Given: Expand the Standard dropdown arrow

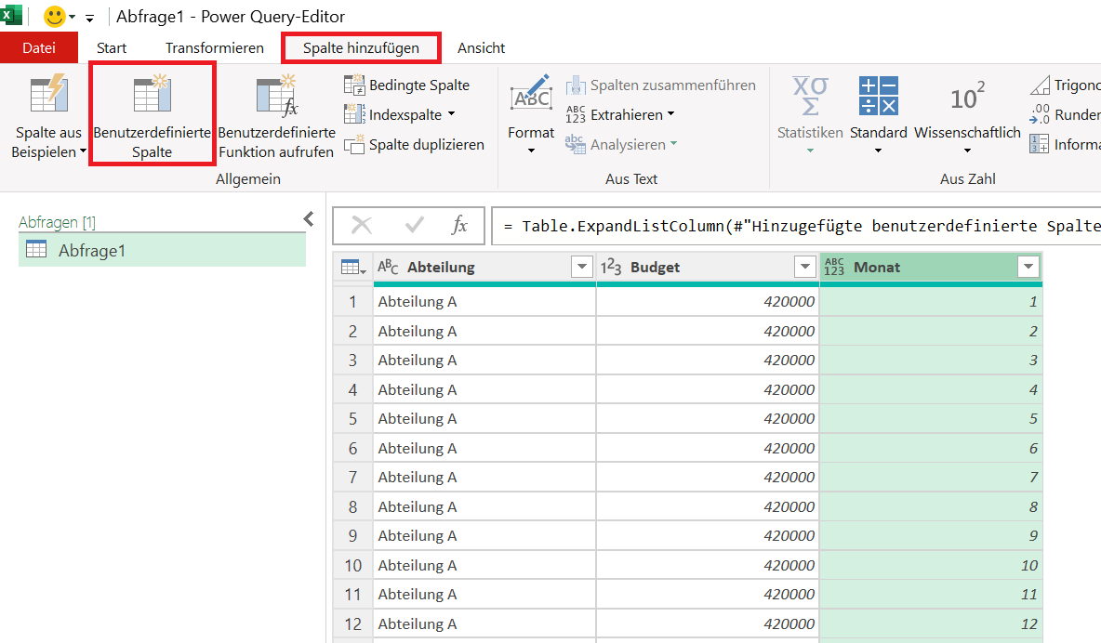Looking at the screenshot, I should (x=879, y=151).
